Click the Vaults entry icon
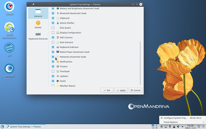The image size is (206, 129). pyautogui.click(x=58, y=81)
